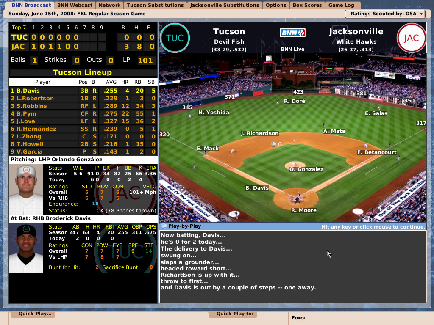
Task: Click the date line 'Sunday, June 15th, 2008'
Action: click(x=77, y=14)
